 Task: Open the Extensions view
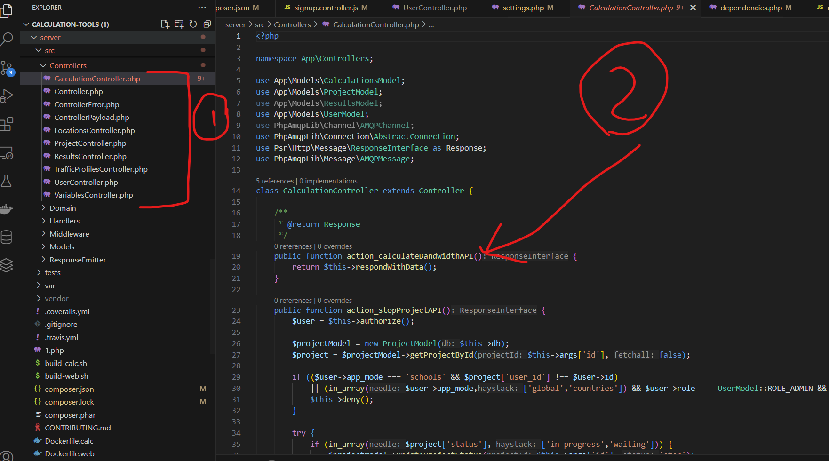[7, 124]
